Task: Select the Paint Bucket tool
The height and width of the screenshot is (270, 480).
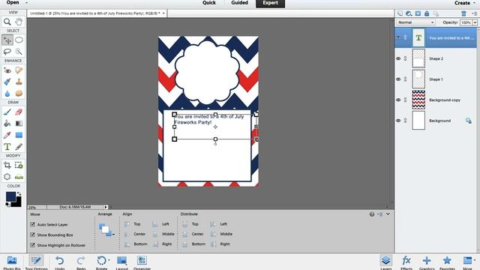Action: (7, 123)
